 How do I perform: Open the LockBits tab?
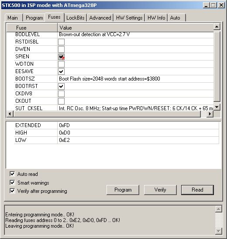76,18
